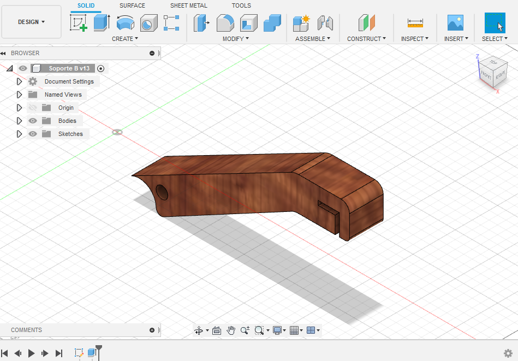Select the sketch feature in the timeline
Viewport: 518px width, 361px height.
(x=79, y=353)
